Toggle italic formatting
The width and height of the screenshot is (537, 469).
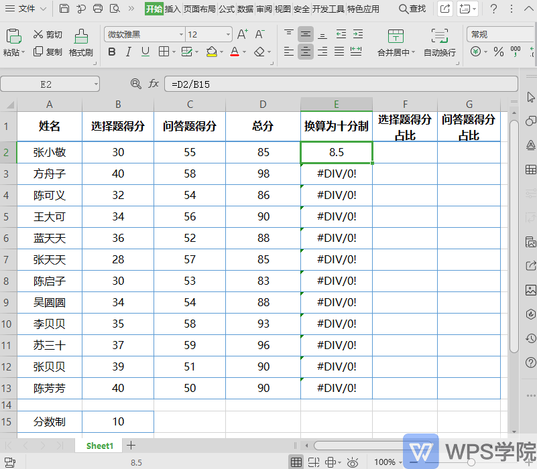tap(127, 52)
